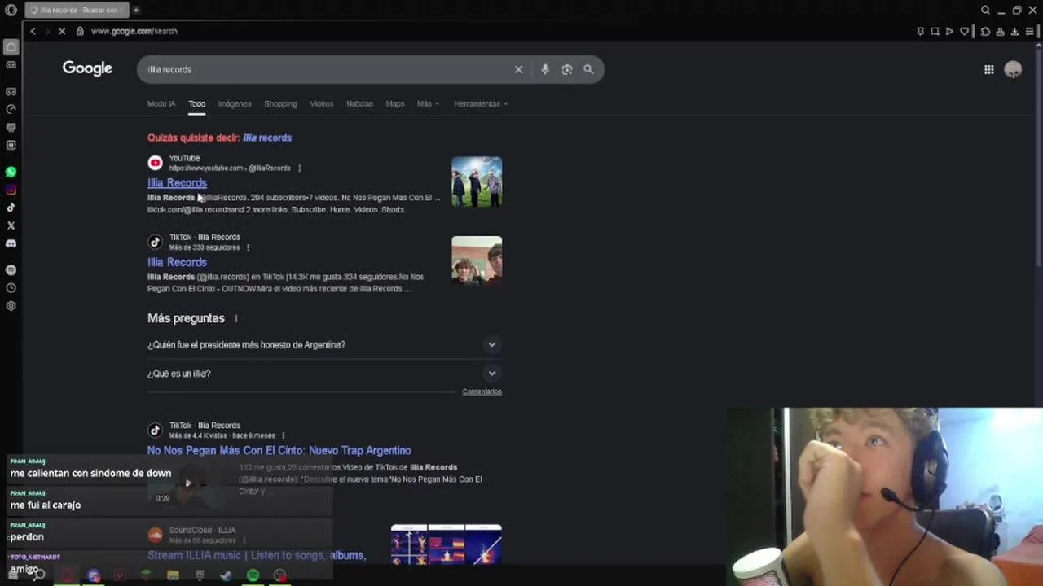Open X (Twitter) in the sidebar
Image resolution: width=1043 pixels, height=586 pixels.
(x=11, y=225)
